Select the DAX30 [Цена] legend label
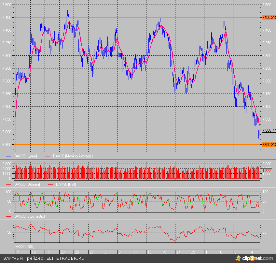The height and width of the screenshot is (263, 276). [x=26, y=156]
